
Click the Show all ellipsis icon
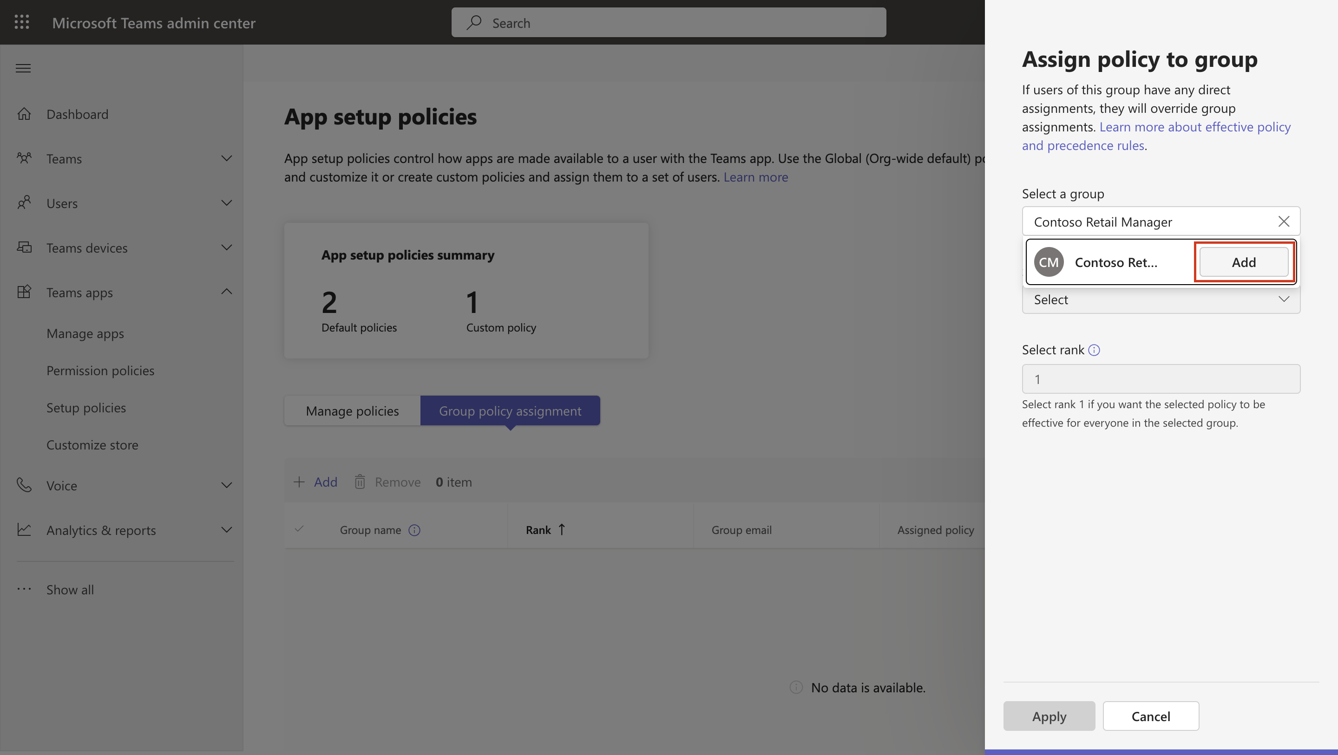coord(24,589)
